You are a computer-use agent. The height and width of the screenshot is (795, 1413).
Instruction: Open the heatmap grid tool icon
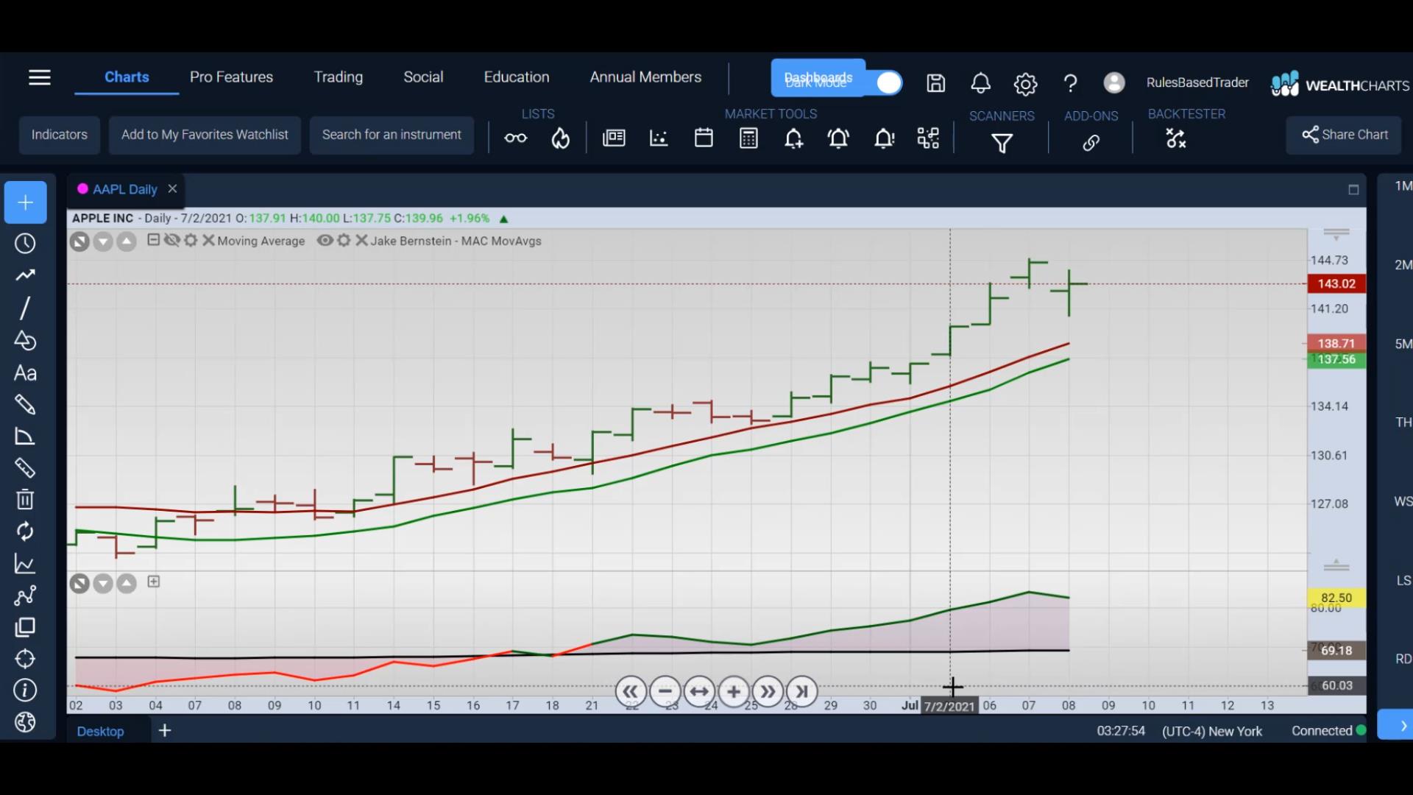coord(928,138)
